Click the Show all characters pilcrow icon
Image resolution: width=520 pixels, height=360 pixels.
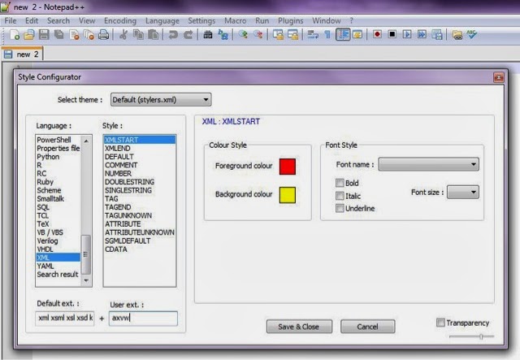[x=327, y=34]
